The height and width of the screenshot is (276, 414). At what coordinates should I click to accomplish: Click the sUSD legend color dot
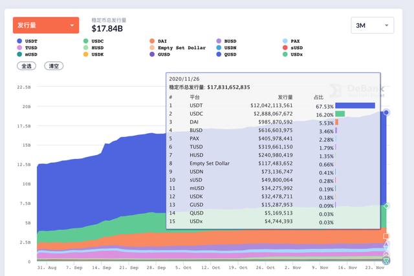[285, 48]
